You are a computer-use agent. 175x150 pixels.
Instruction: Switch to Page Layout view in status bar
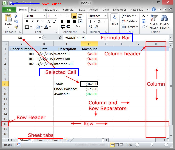[117, 145]
